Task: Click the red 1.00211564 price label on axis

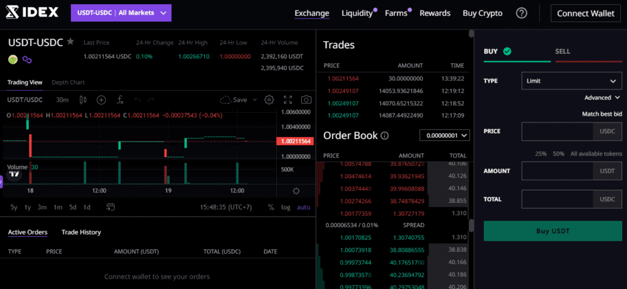Action: coord(295,141)
